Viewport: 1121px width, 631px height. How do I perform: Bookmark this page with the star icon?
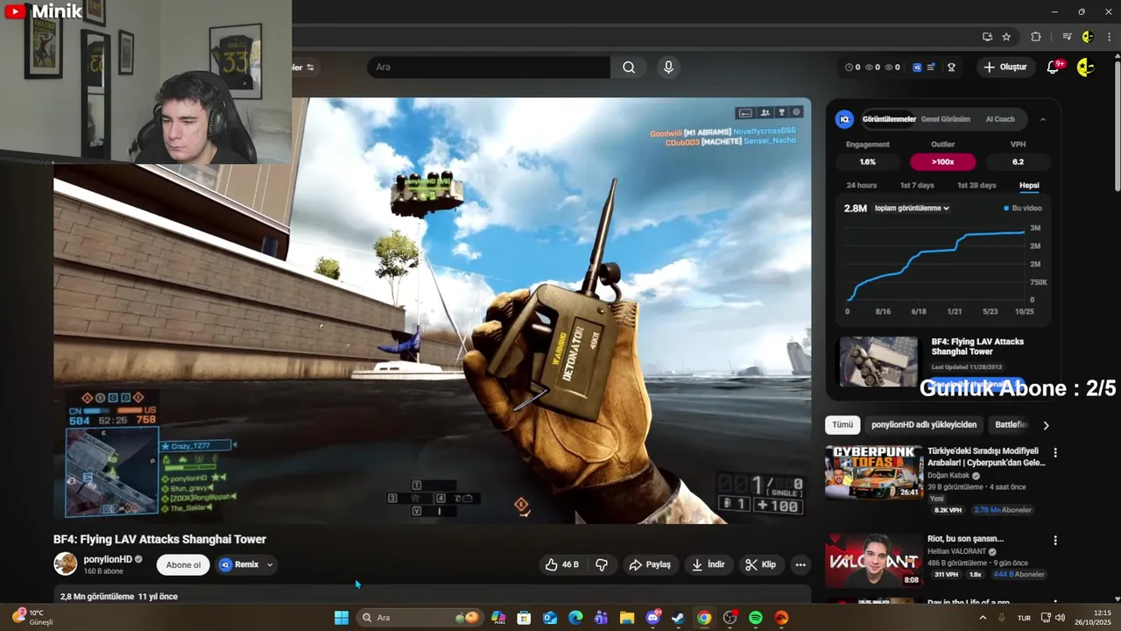1006,37
